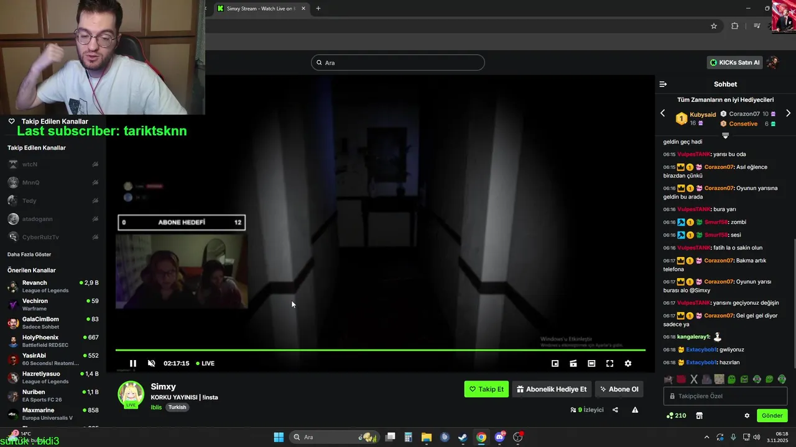The height and width of the screenshot is (447, 796).
Task: Open Steam from taskbar
Action: (x=463, y=437)
